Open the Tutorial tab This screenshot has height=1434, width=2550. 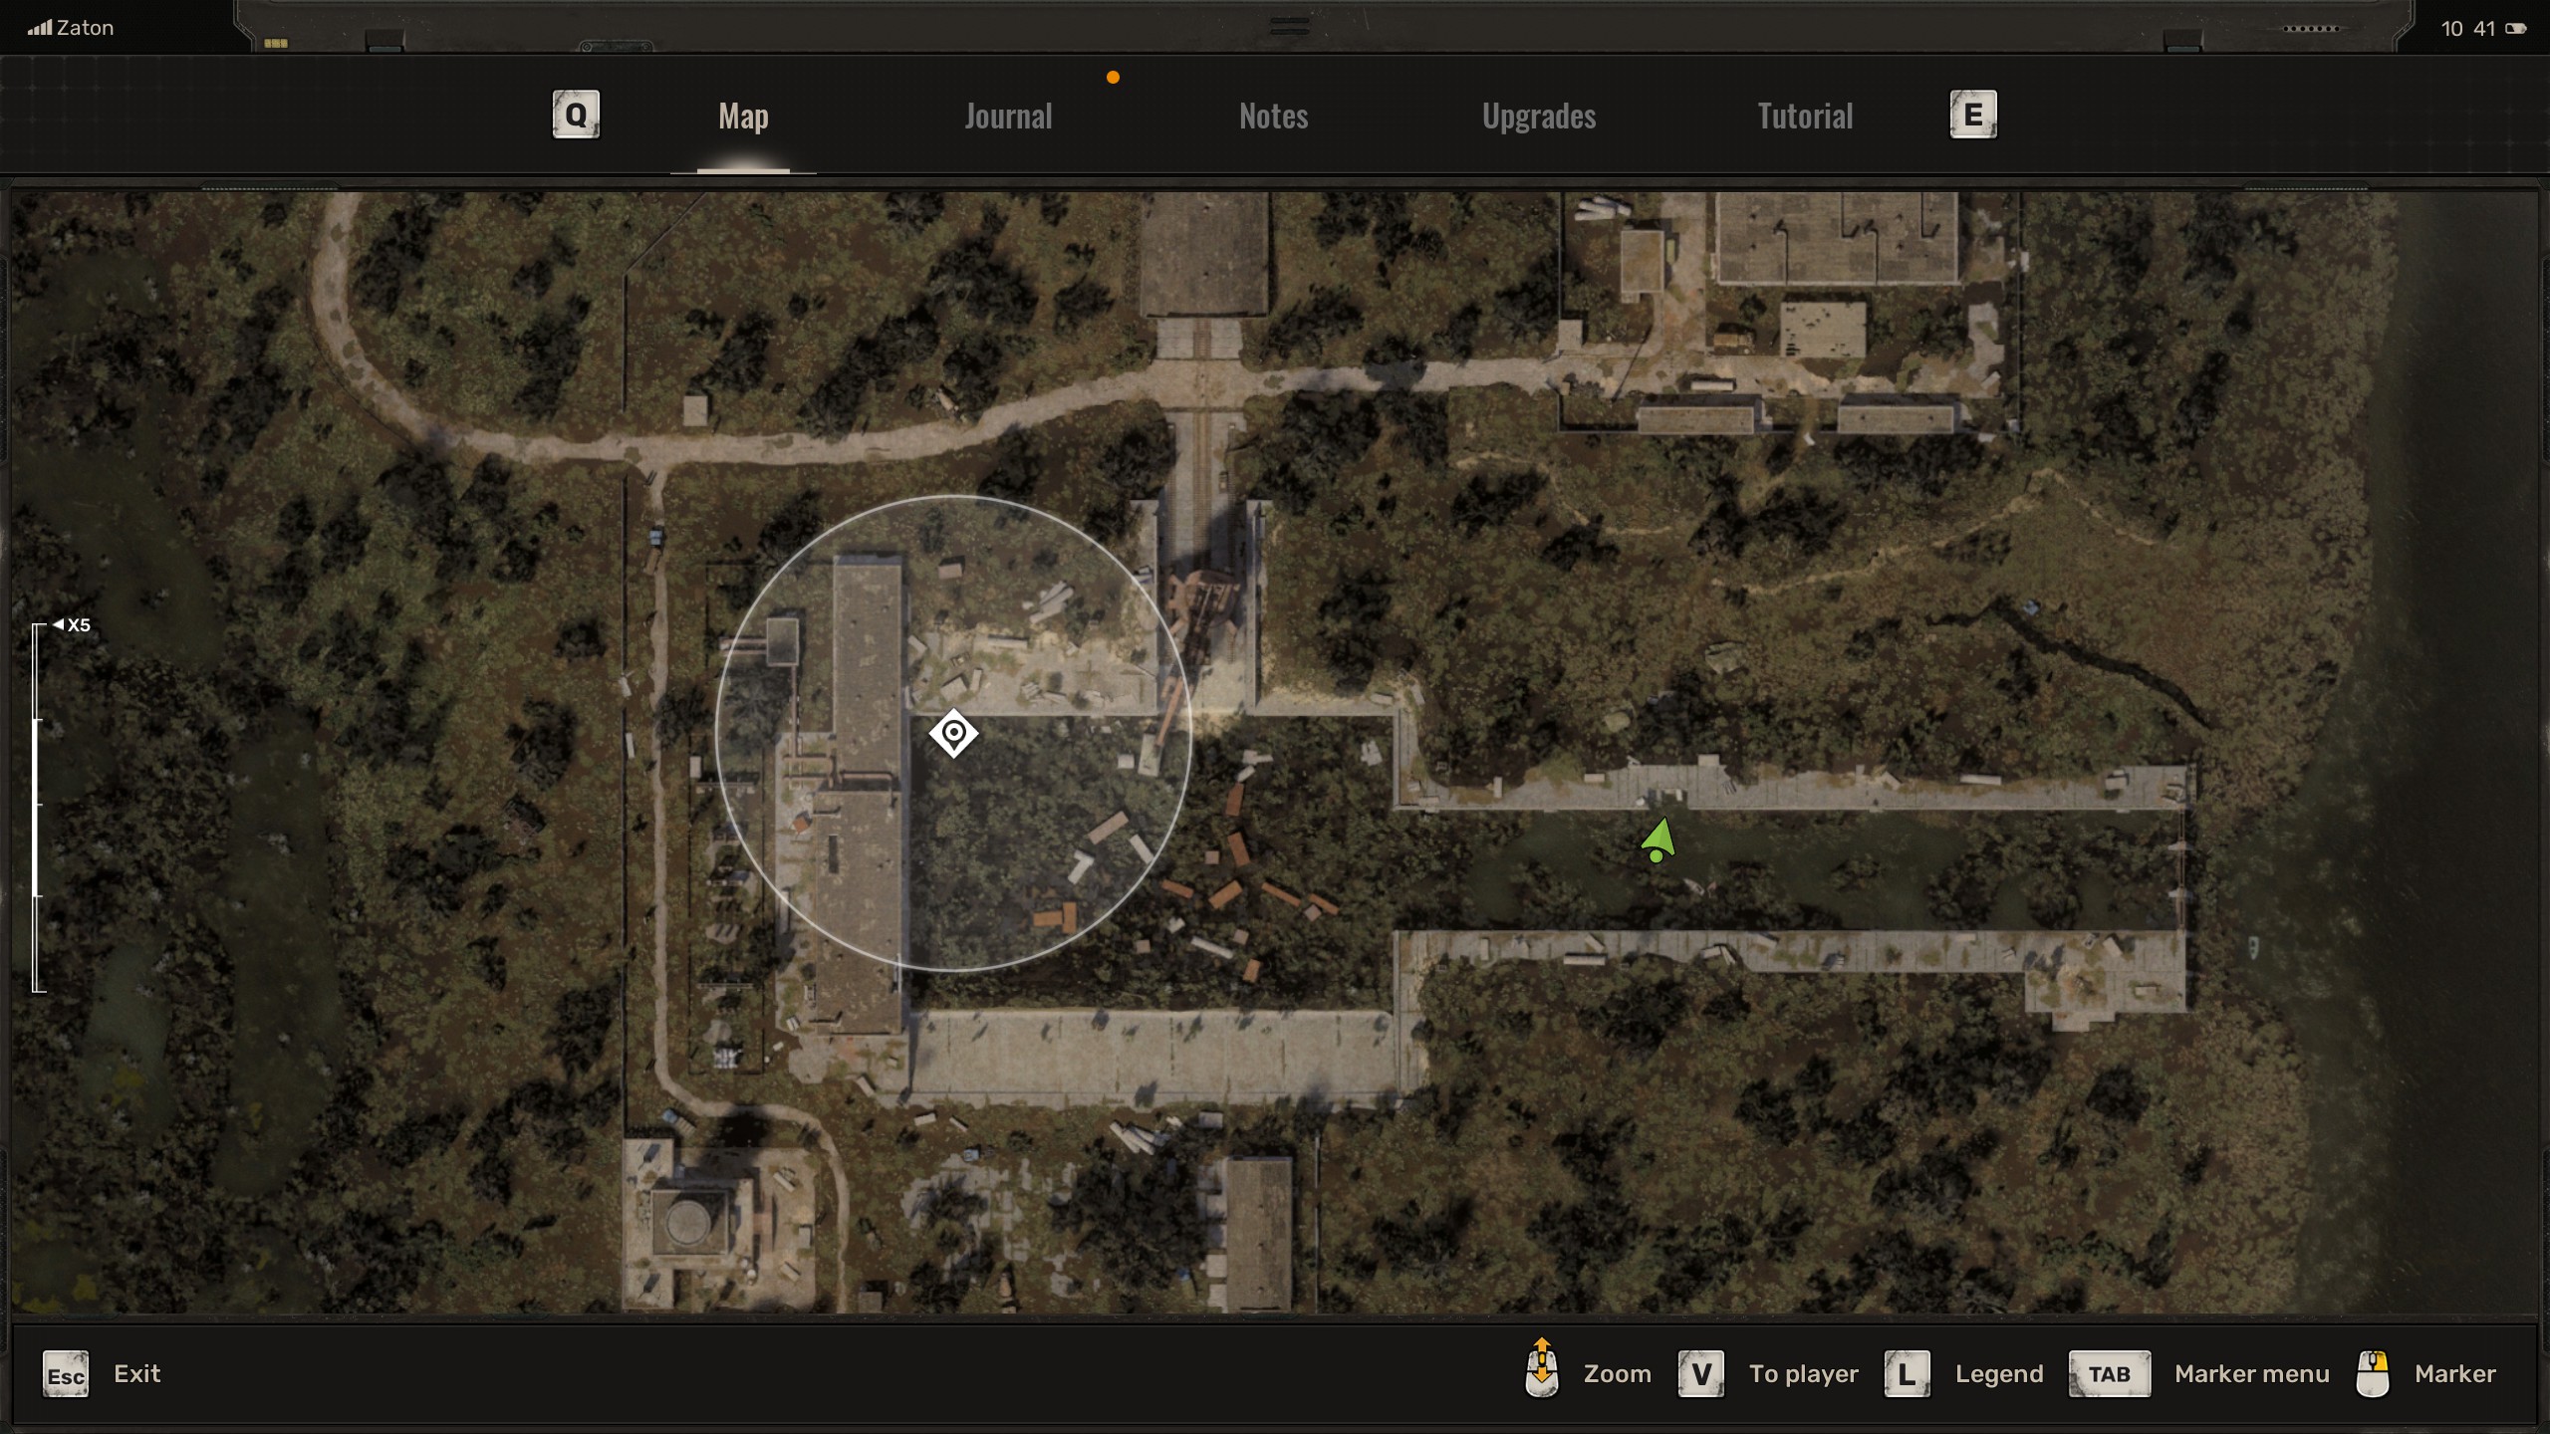(1805, 117)
